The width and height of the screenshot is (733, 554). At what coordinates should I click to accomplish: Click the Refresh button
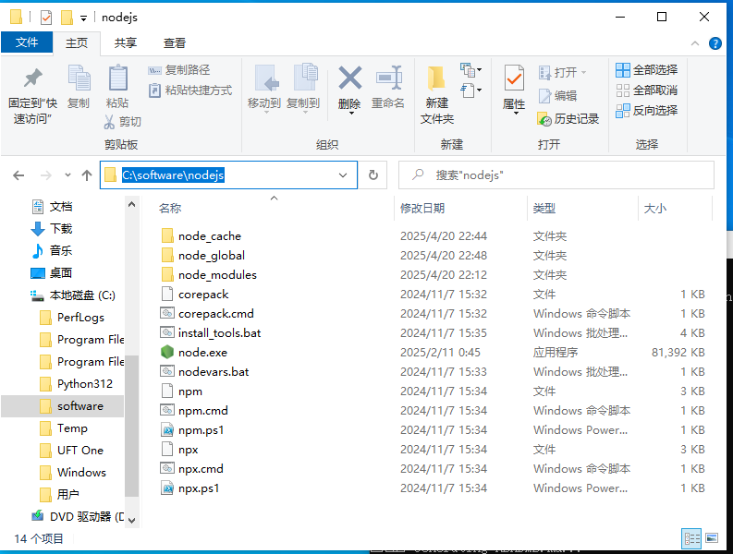tap(373, 175)
